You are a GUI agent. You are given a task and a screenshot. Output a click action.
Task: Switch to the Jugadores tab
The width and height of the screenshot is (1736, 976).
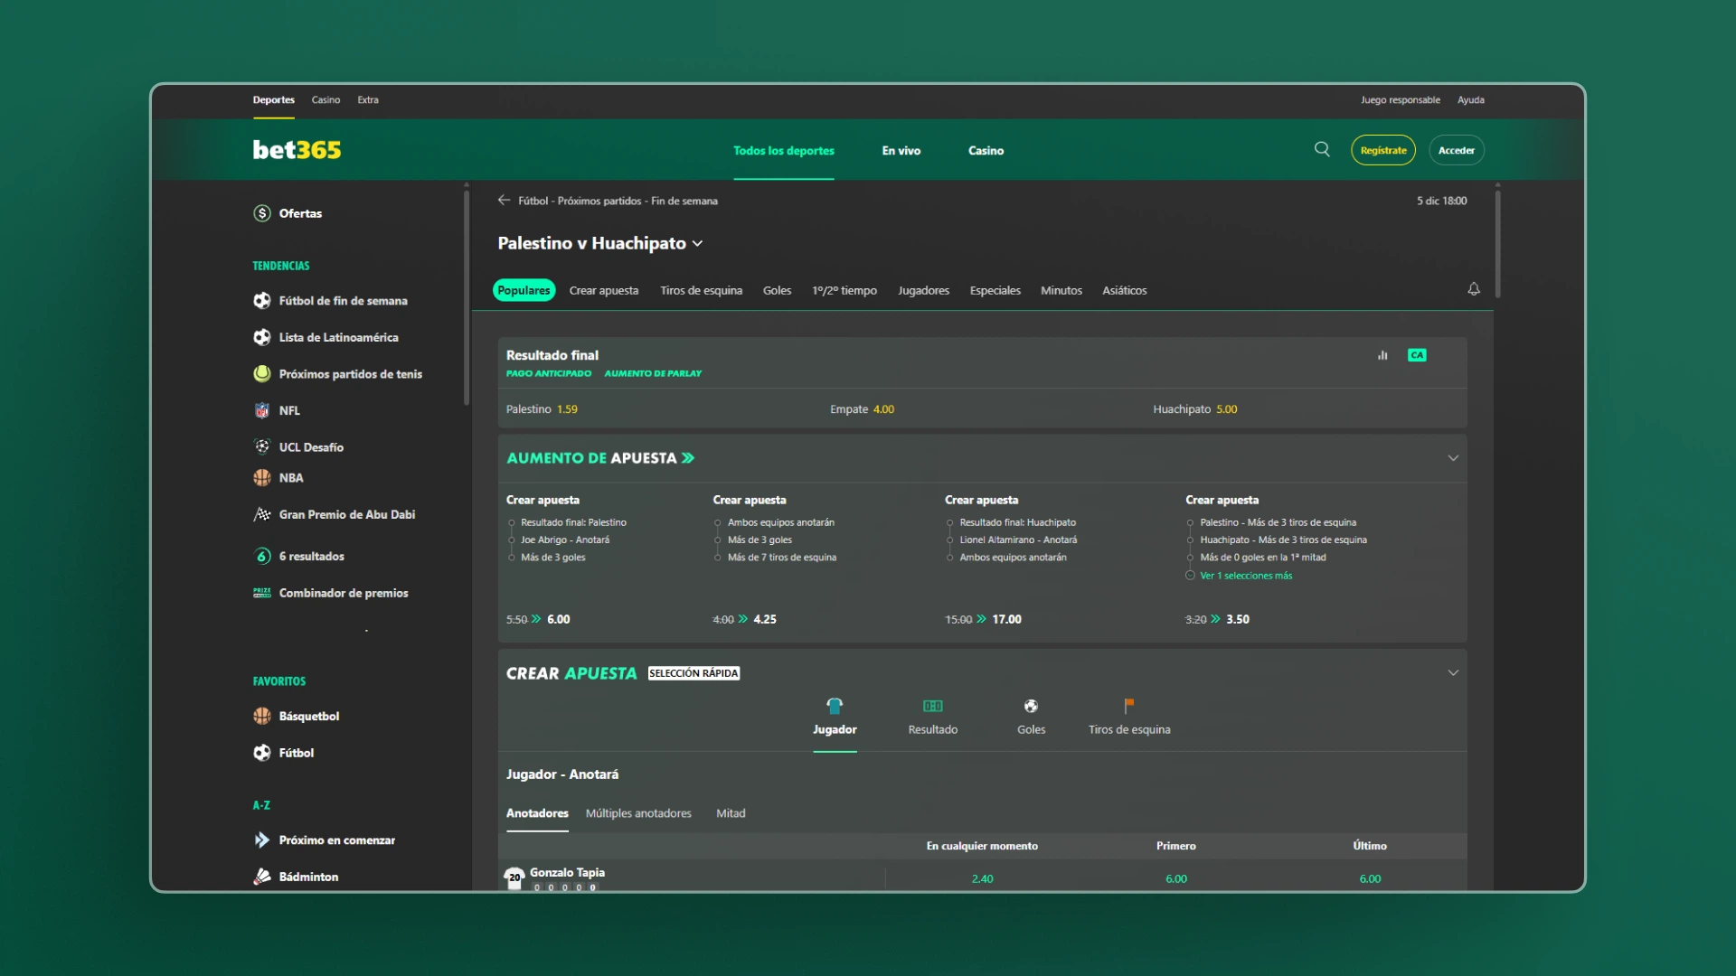click(923, 290)
